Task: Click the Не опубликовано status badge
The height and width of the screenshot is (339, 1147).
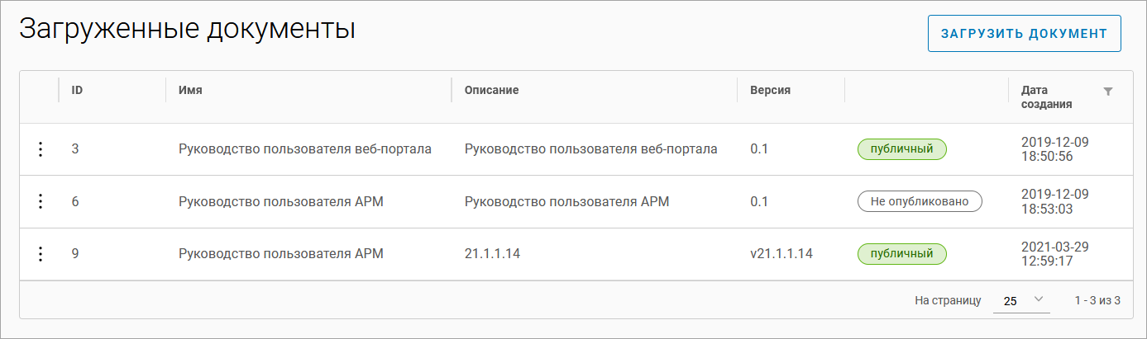Action: point(919,202)
